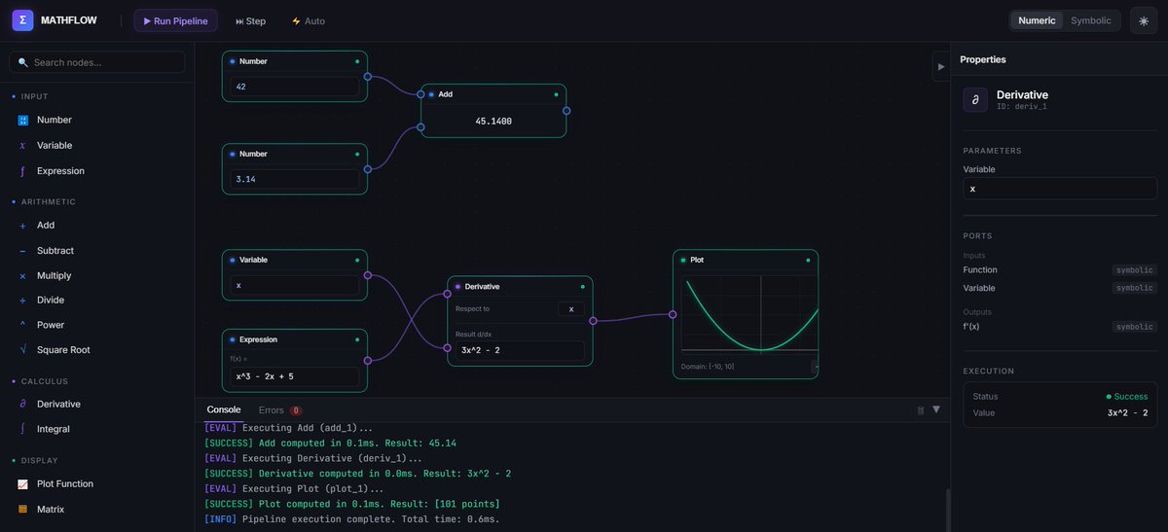The width and height of the screenshot is (1168, 532).
Task: Click the output port of Variable node
Action: tap(367, 275)
